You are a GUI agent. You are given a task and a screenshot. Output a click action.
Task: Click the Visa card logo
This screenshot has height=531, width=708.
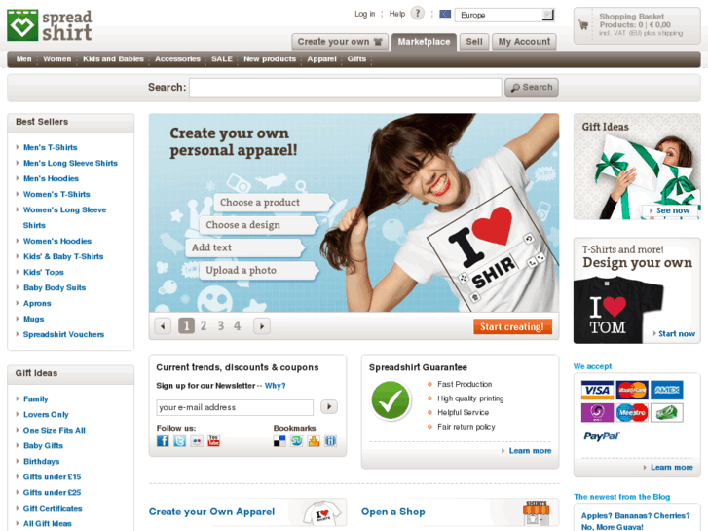tap(597, 390)
